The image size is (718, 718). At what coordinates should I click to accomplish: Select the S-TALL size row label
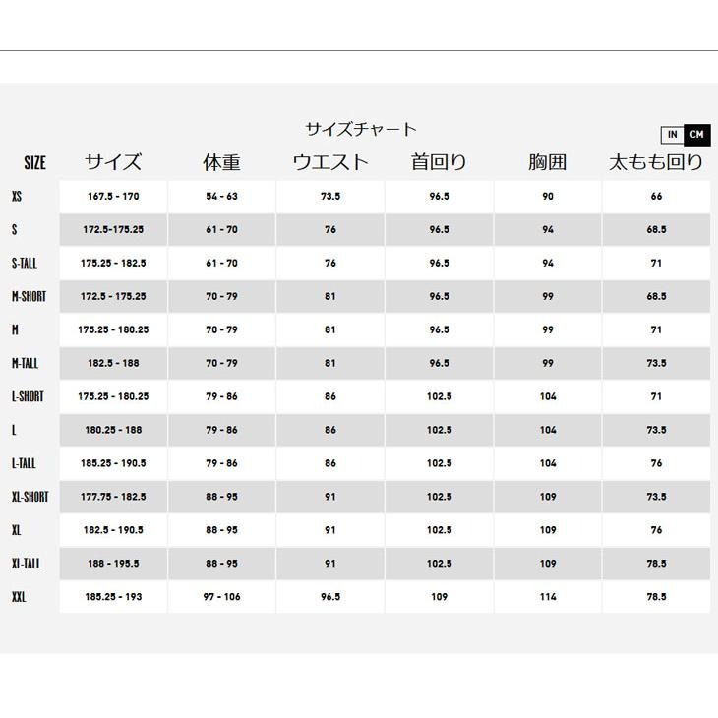coord(25,264)
